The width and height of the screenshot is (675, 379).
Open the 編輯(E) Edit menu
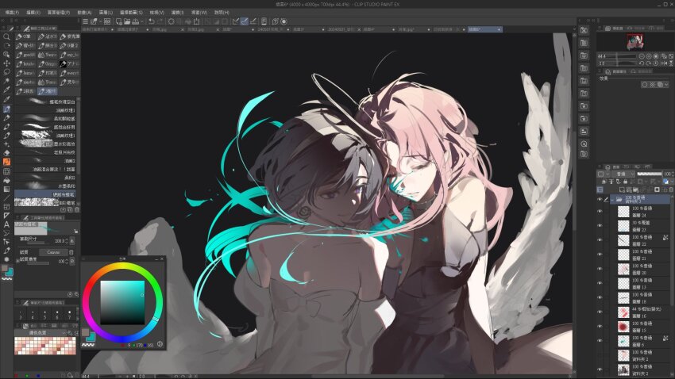pos(33,13)
